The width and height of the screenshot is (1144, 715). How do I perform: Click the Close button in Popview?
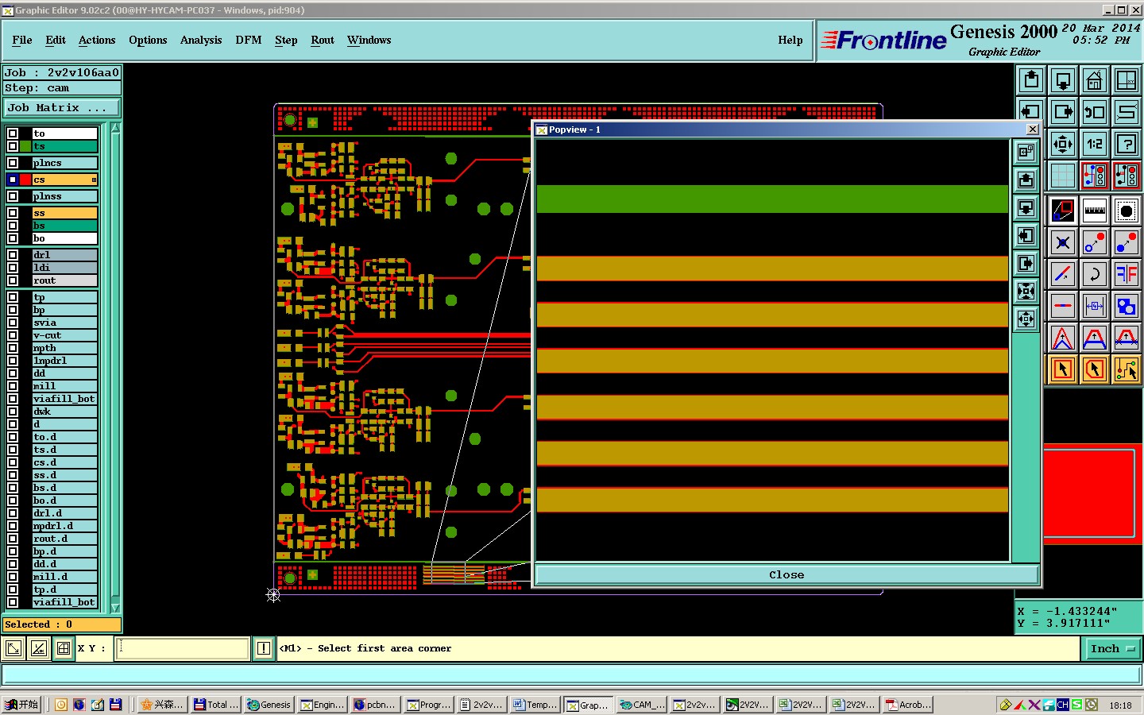[786, 574]
